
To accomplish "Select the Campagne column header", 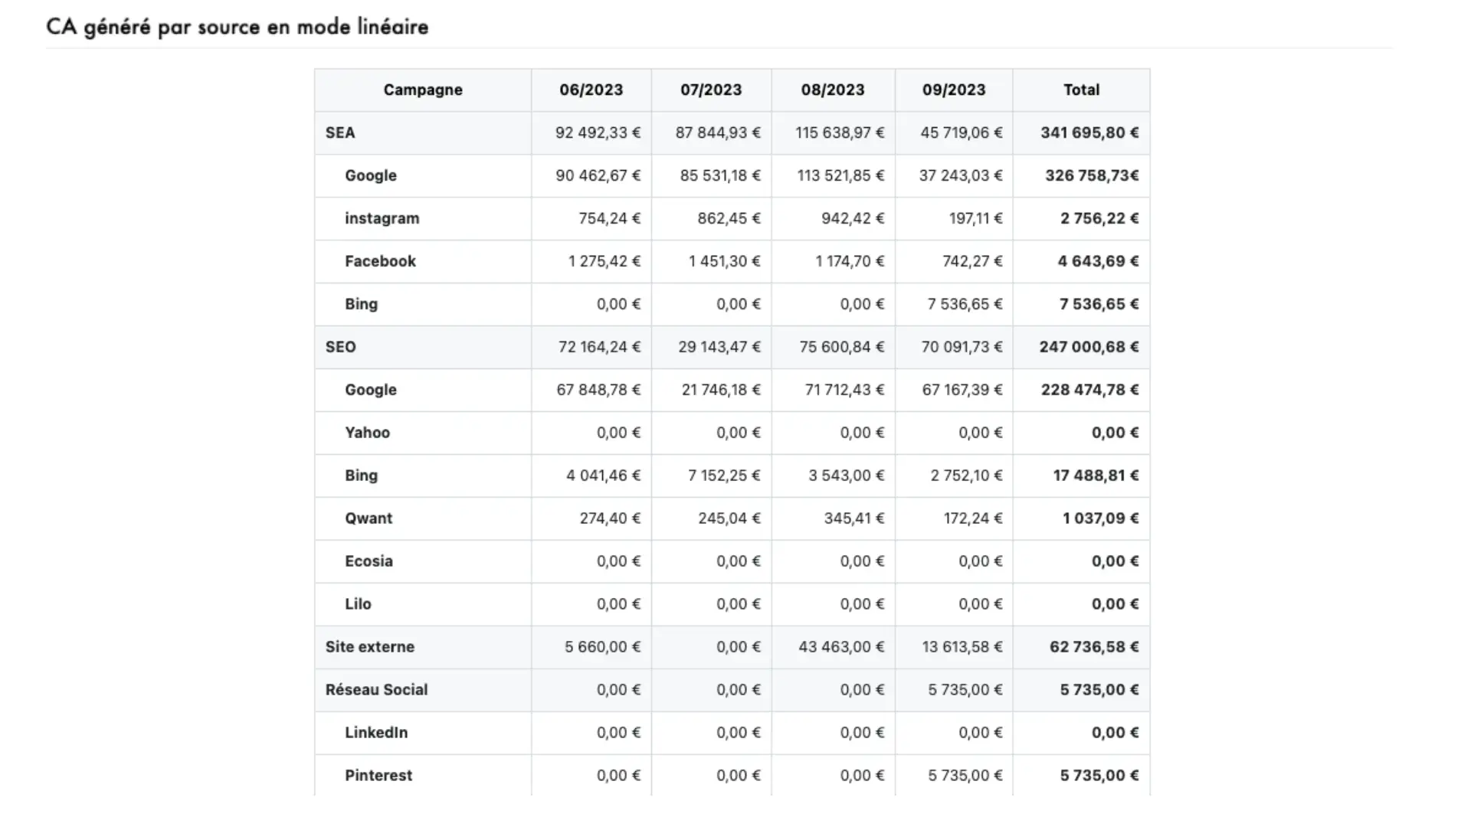I will click(423, 90).
